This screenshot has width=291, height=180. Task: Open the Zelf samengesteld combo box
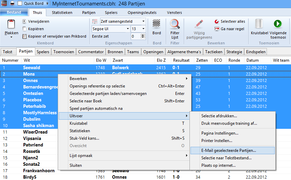[123, 21]
